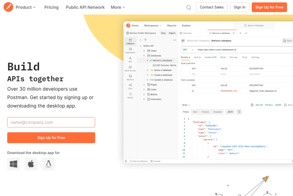The image size is (293, 196).
Task: Click Reports in the app screenshot
Action: pyautogui.click(x=172, y=25)
